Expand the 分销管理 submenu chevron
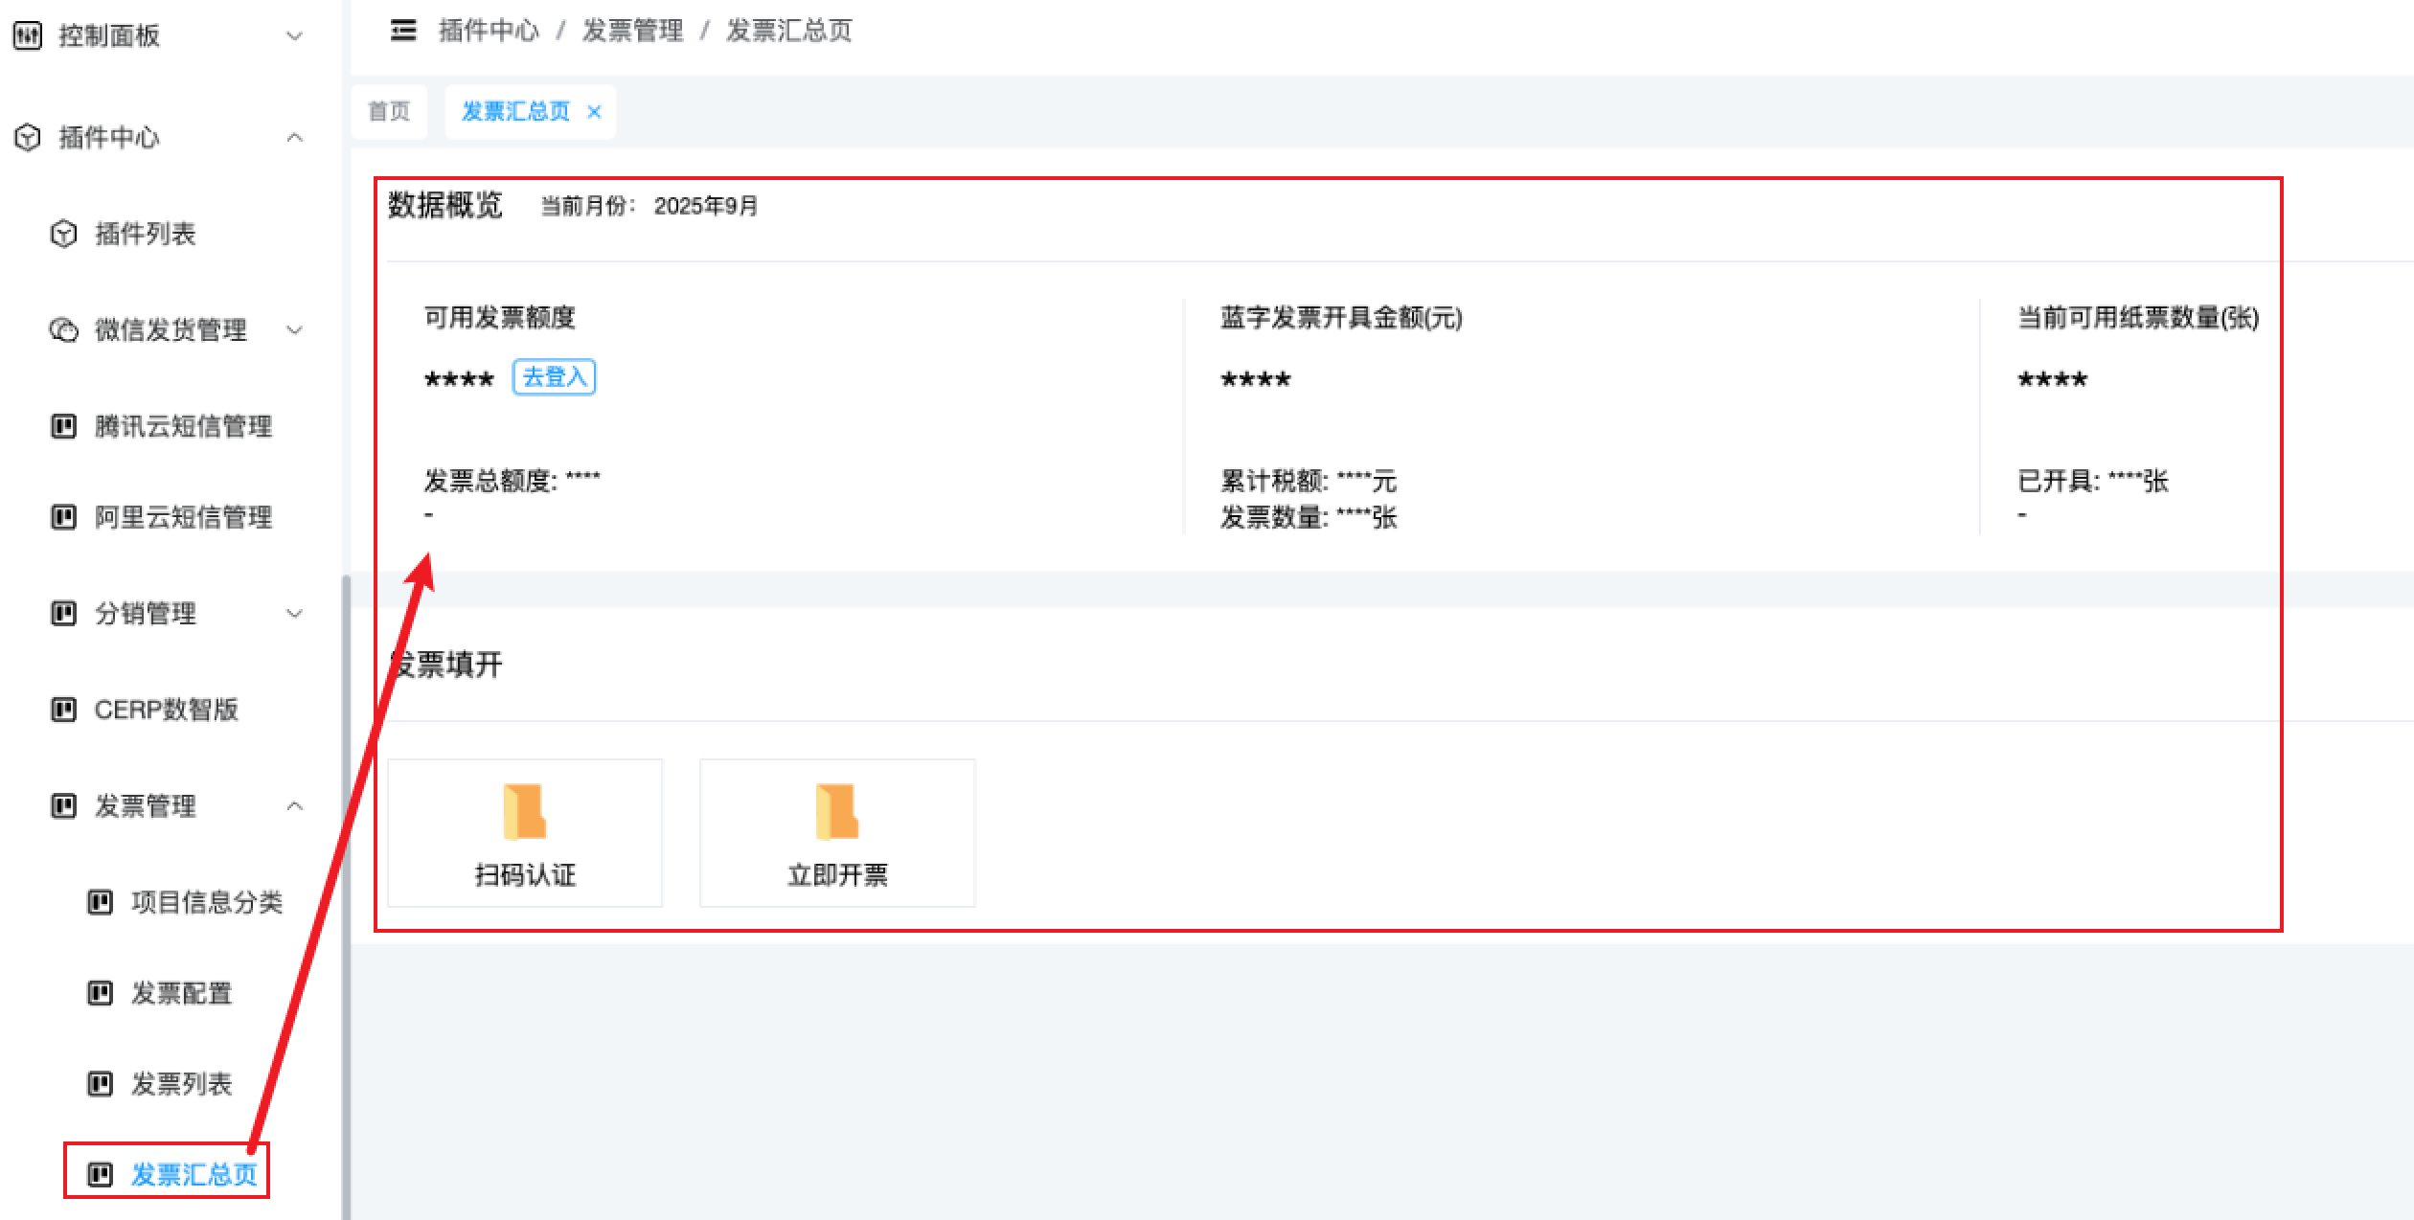This screenshot has height=1220, width=2414. (x=295, y=614)
